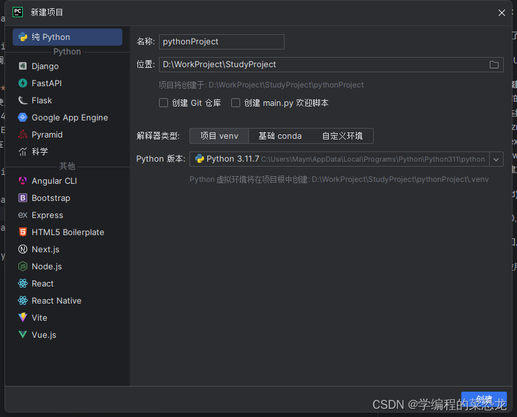
Task: Open the Python 3.11.7 version dropdown
Action: [x=496, y=159]
